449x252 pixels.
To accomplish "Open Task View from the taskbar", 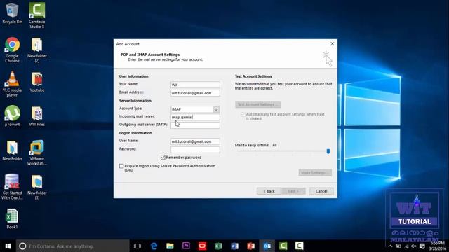I will click(x=138, y=246).
